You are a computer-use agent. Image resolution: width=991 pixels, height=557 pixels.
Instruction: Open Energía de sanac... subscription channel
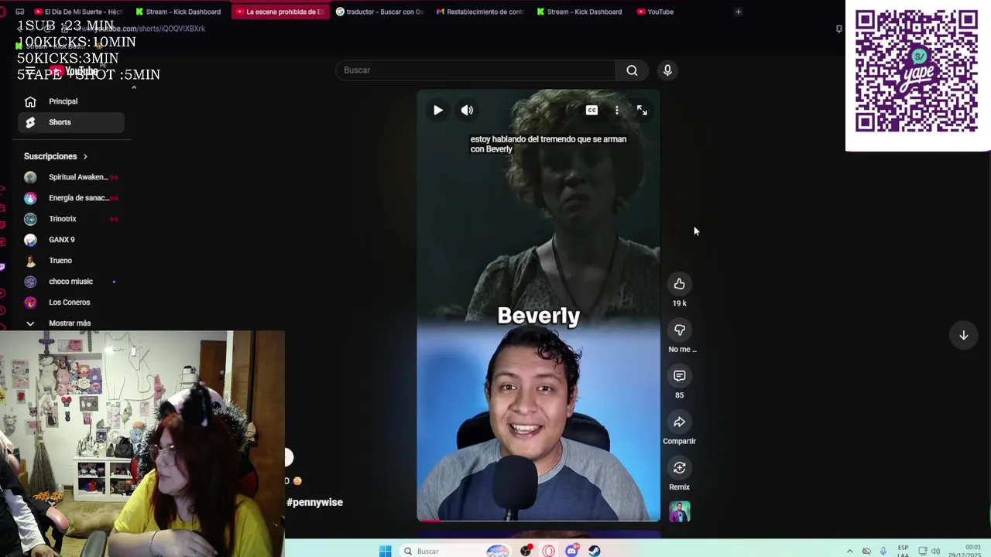click(71, 198)
